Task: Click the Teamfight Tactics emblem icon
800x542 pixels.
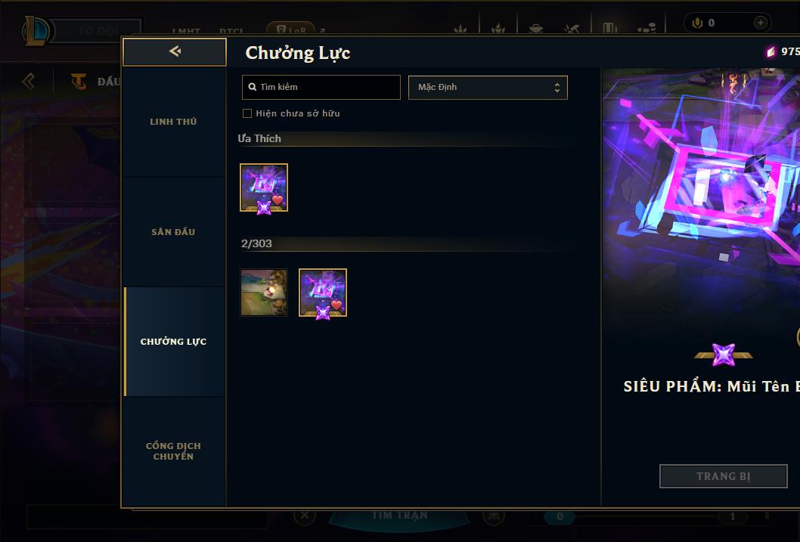Action: point(79,81)
